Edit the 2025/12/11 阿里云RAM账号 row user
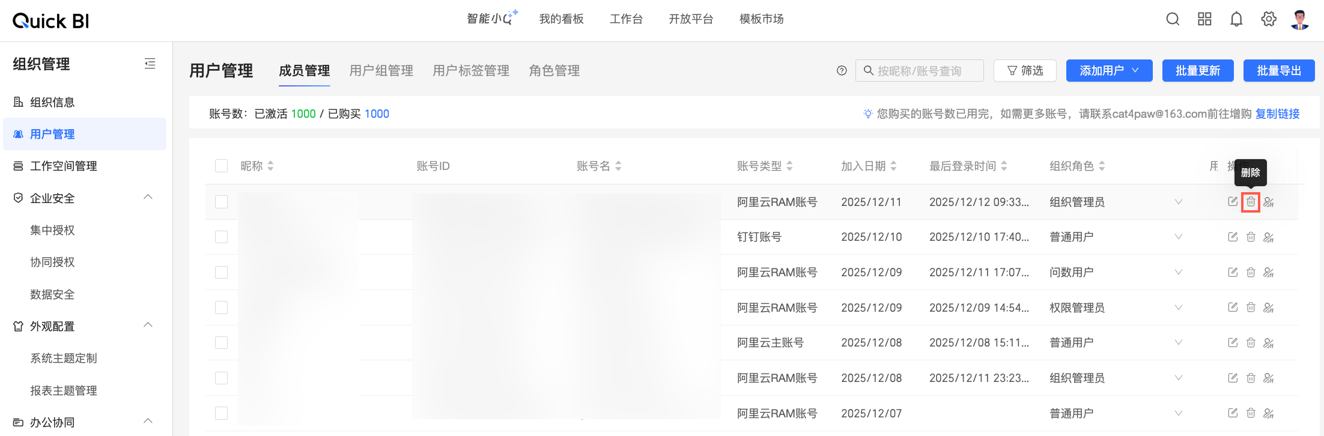1324x436 pixels. pos(1233,202)
